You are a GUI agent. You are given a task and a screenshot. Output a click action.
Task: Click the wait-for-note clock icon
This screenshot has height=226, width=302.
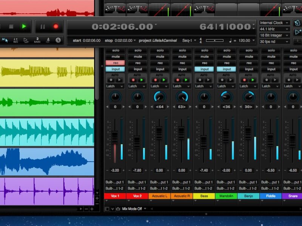click(x=58, y=40)
